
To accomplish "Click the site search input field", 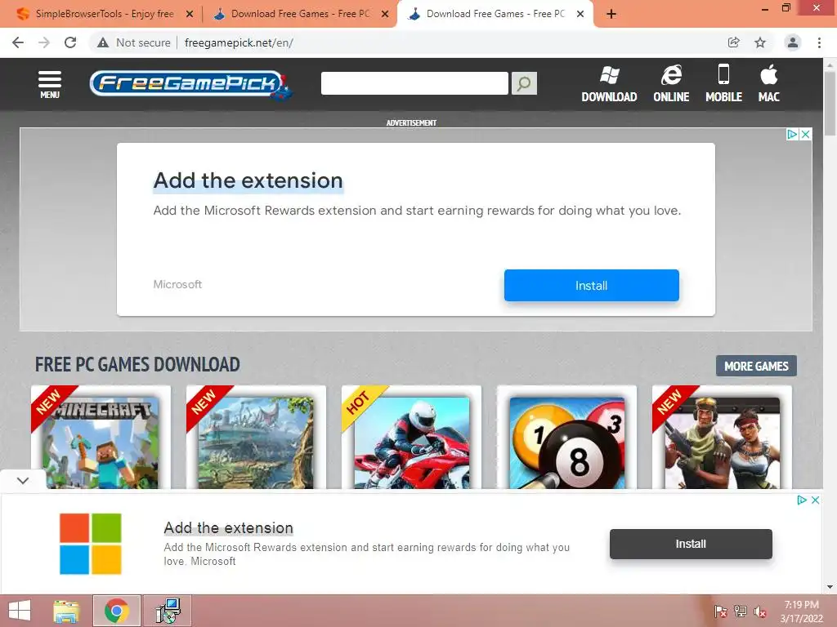I will (414, 83).
